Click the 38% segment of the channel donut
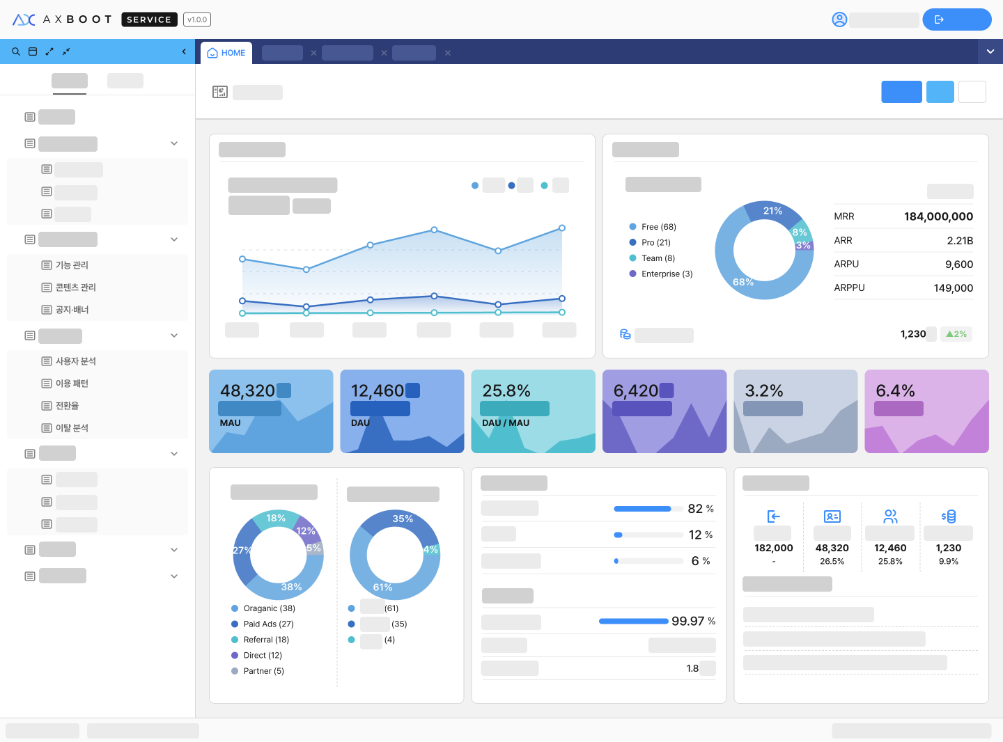The height and width of the screenshot is (742, 1003). (291, 587)
